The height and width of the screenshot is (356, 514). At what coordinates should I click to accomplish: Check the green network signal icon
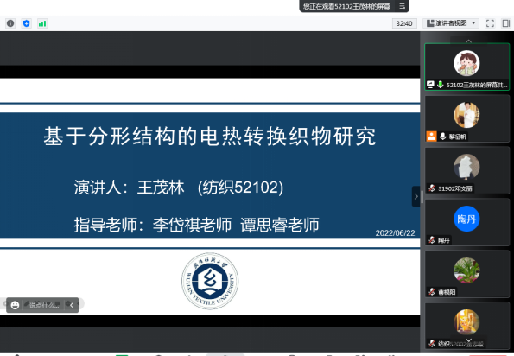[42, 23]
